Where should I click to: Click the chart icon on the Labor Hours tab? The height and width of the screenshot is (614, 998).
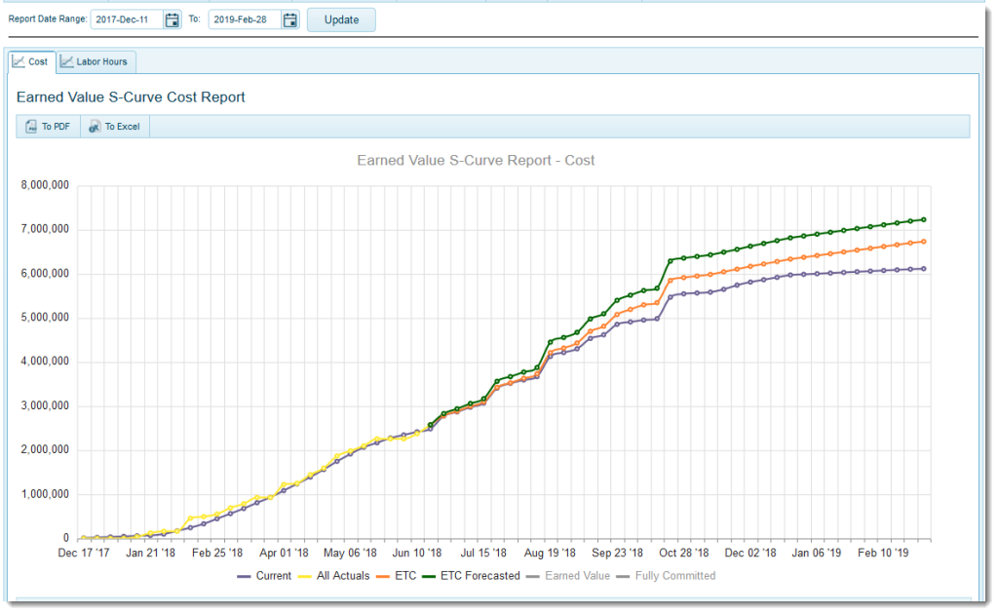(x=65, y=61)
